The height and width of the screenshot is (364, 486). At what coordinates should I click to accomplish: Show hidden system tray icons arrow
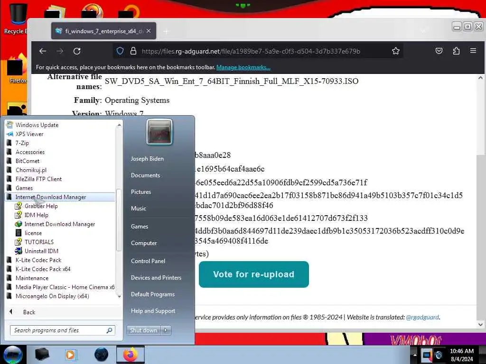pyautogui.click(x=415, y=355)
